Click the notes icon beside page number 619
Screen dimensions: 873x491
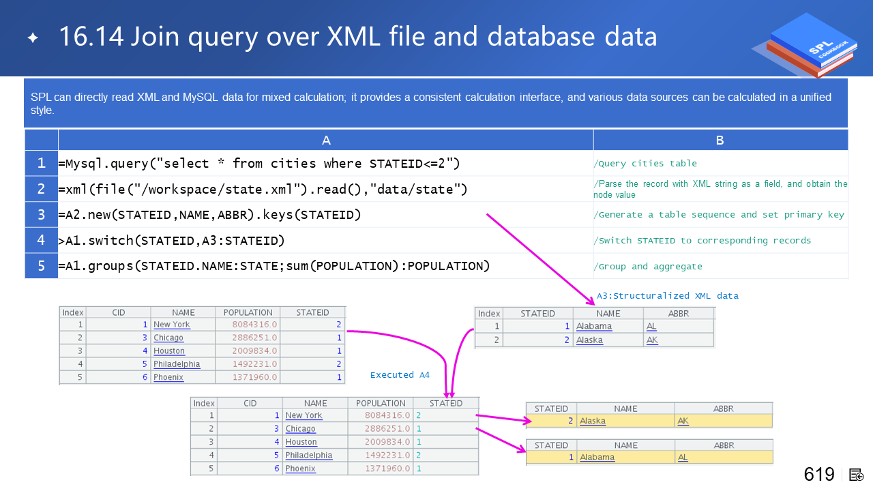click(x=857, y=475)
